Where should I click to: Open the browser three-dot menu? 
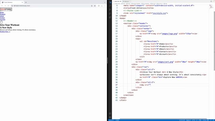pyautogui.click(x=105, y=6)
